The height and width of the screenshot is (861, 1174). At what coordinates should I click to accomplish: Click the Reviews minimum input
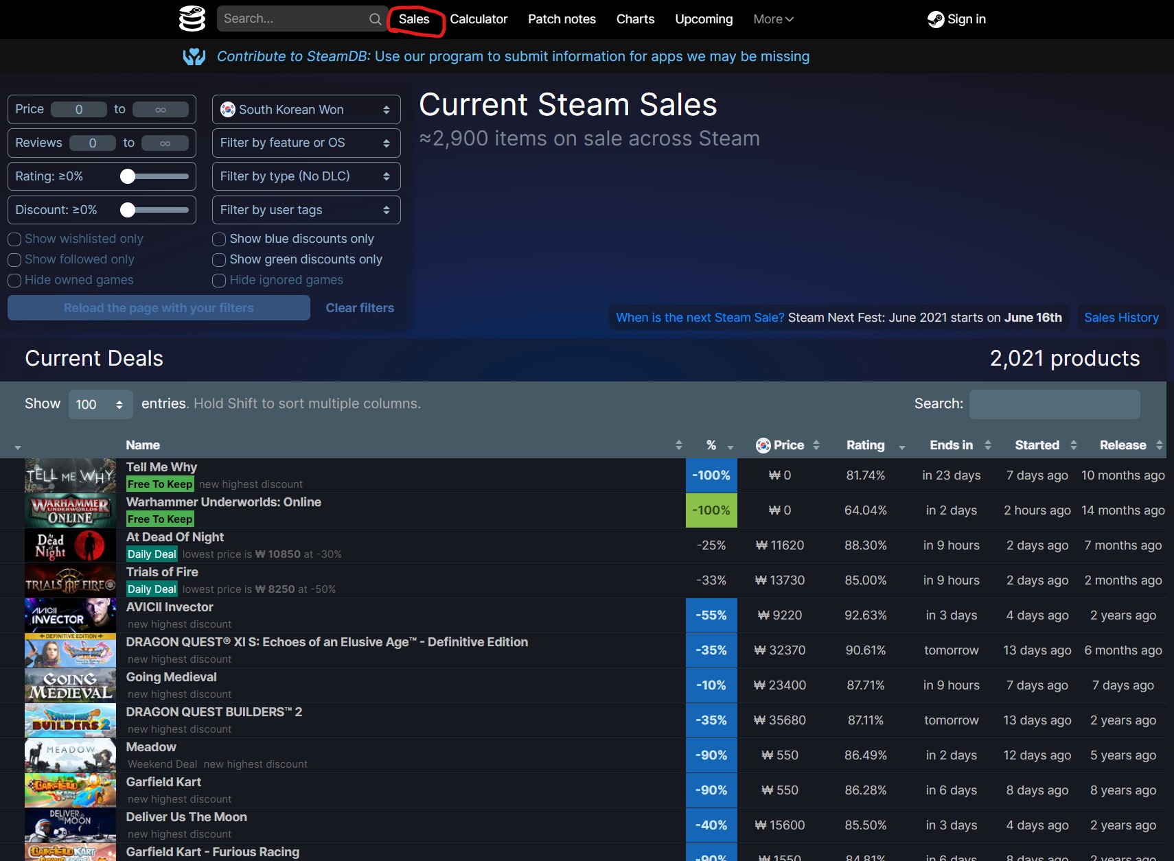tap(93, 143)
